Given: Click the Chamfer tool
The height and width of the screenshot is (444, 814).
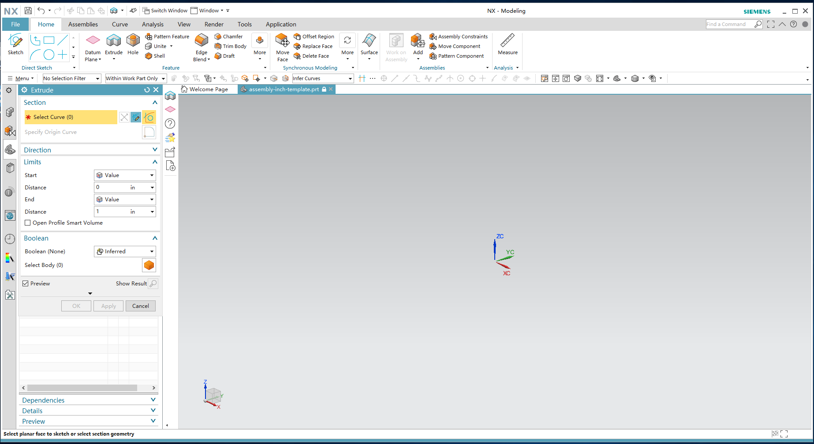Looking at the screenshot, I should coord(228,37).
